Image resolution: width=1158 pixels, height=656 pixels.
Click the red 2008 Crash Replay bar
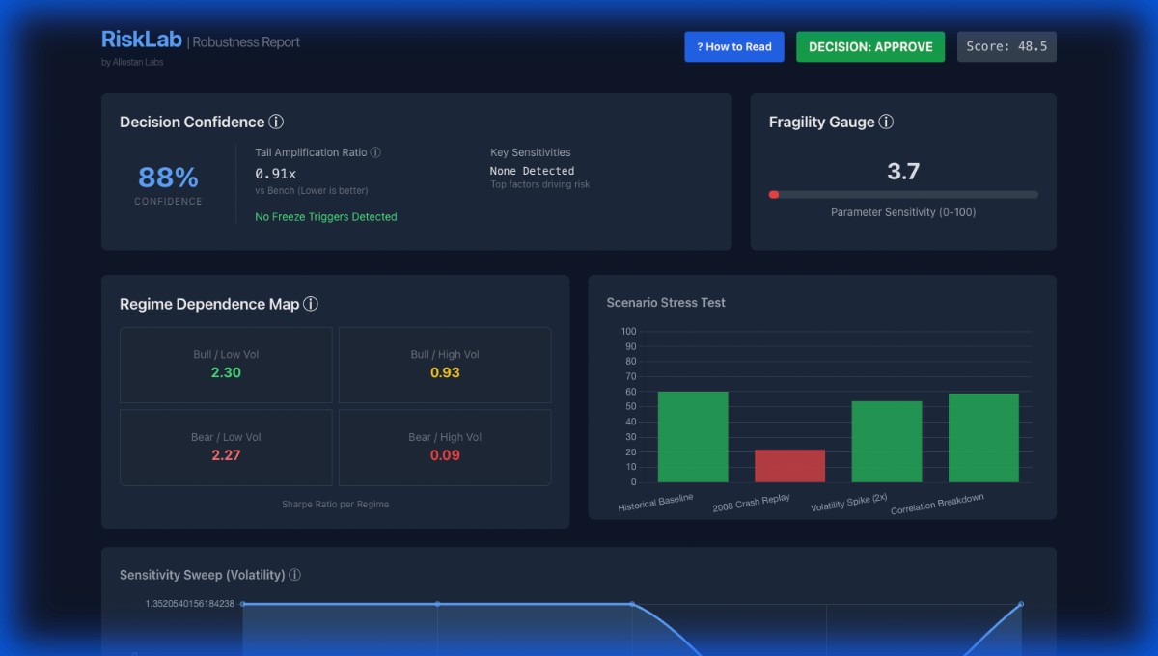point(789,466)
